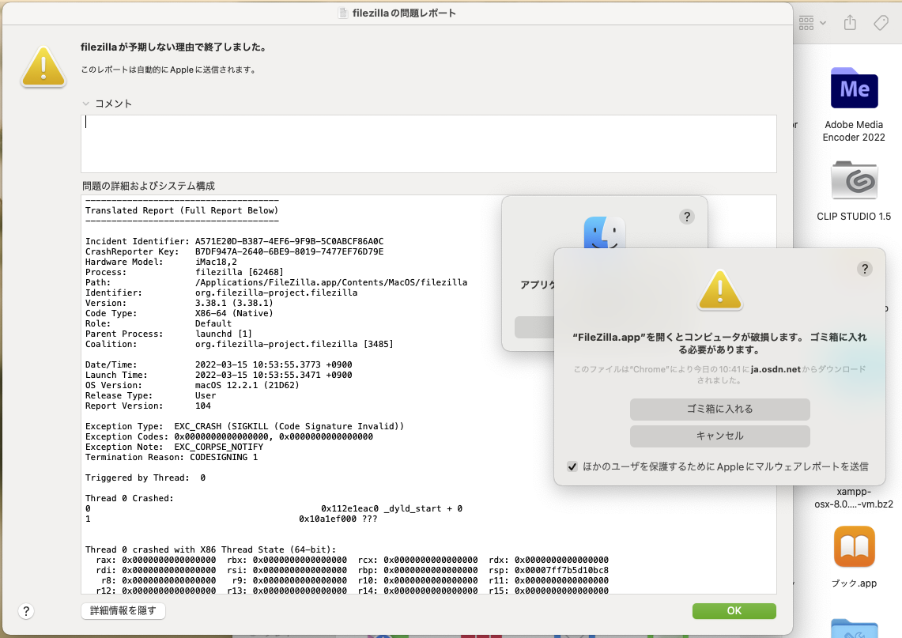
Task: Click the 'Thread 0 Crashed:' line
Action: point(130,498)
